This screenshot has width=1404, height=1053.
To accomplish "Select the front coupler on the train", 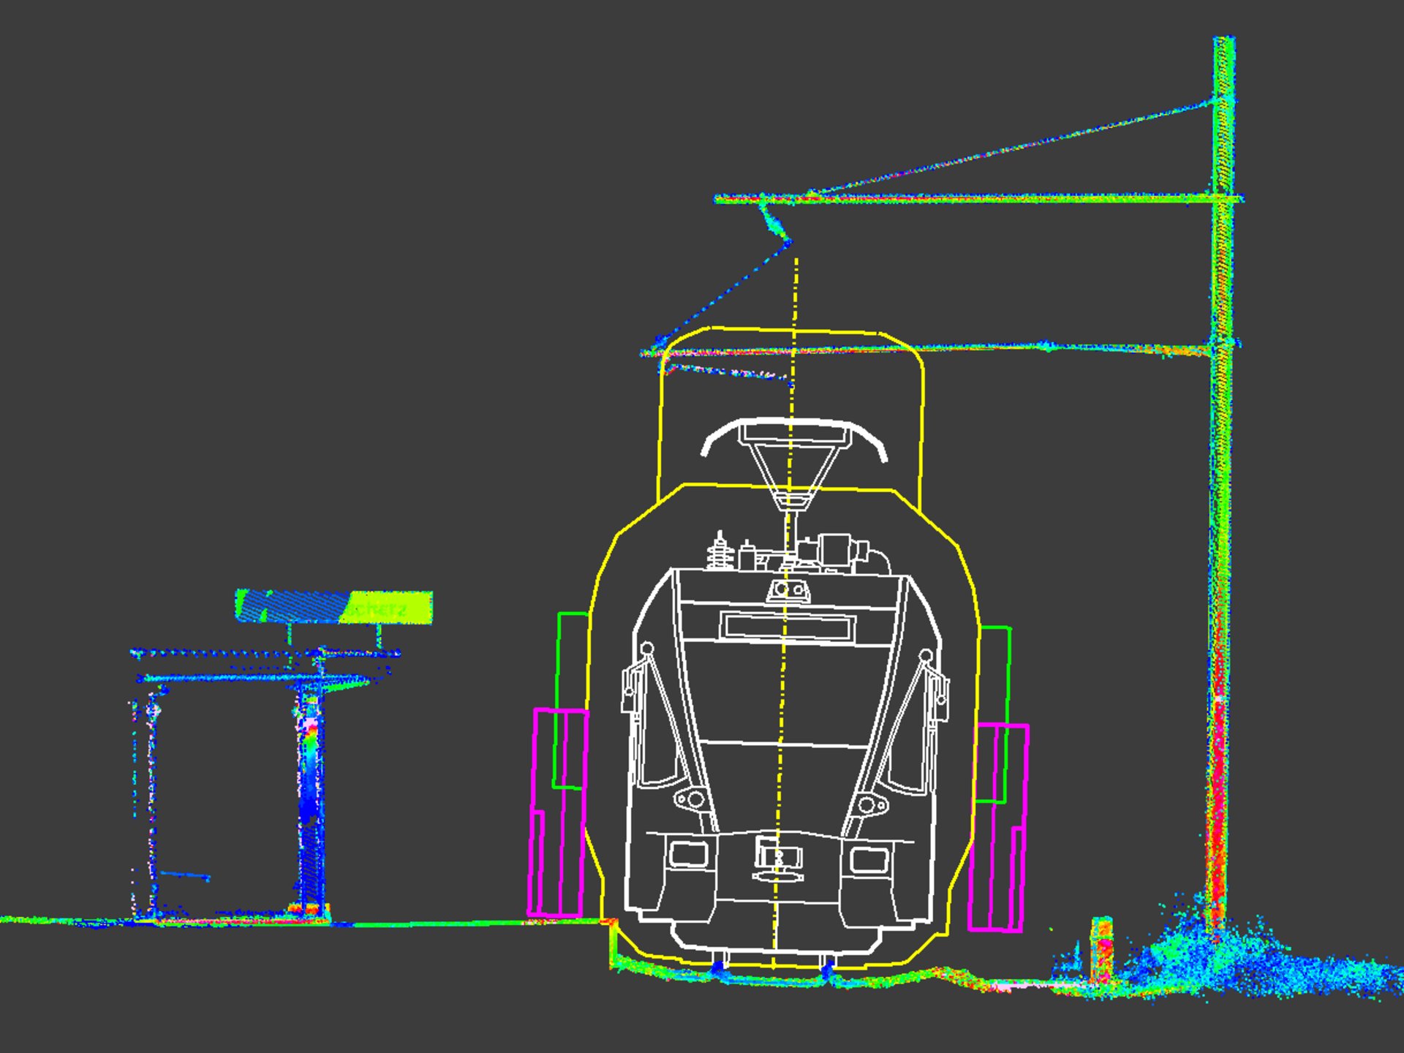I will pos(778,857).
